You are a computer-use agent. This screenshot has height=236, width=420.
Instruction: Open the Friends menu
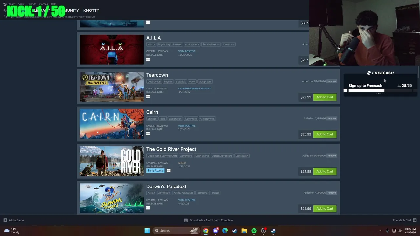click(32, 4)
